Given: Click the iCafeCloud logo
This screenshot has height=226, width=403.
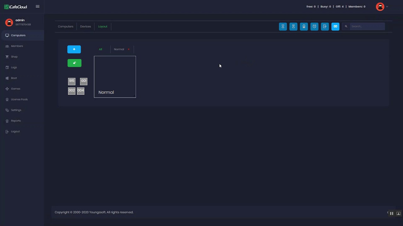Looking at the screenshot, I should pos(15,7).
